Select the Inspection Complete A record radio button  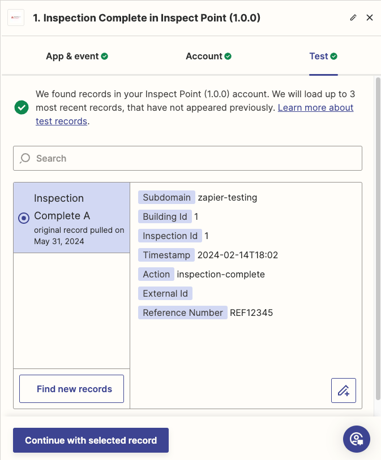(x=23, y=218)
